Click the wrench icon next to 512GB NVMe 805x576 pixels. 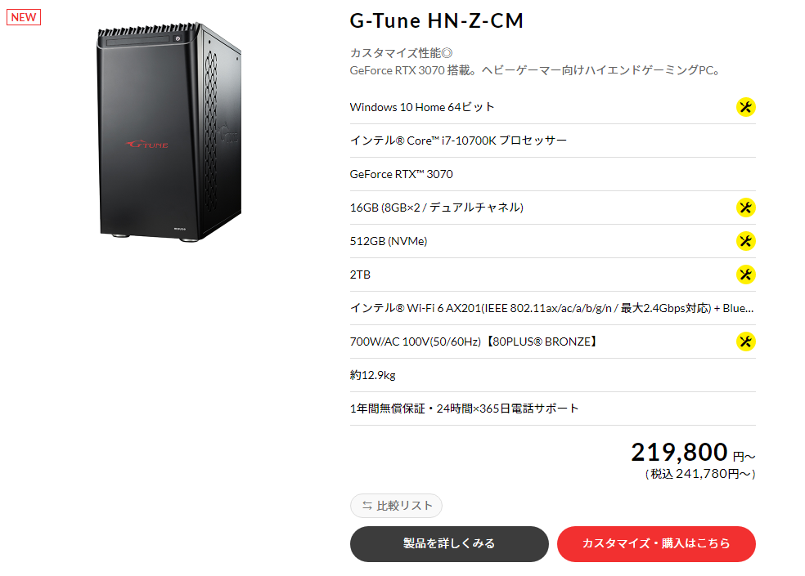(745, 241)
